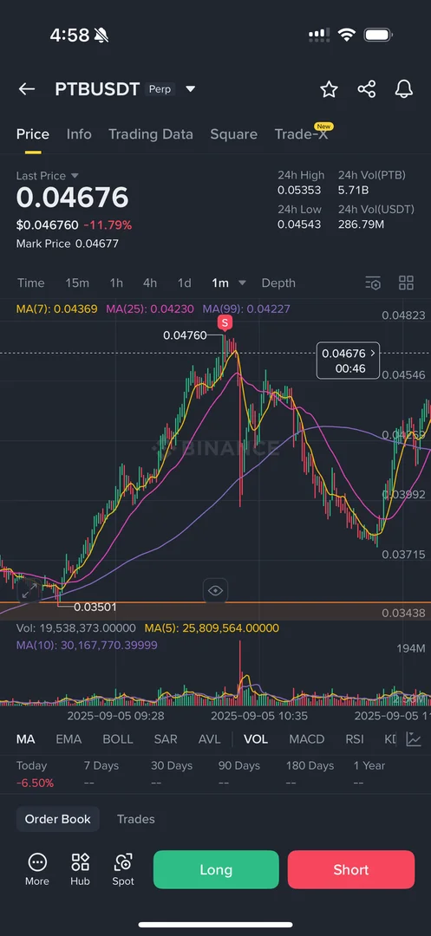Viewport: 431px width, 936px height.
Task: Select the 15m interval
Action: (x=77, y=283)
